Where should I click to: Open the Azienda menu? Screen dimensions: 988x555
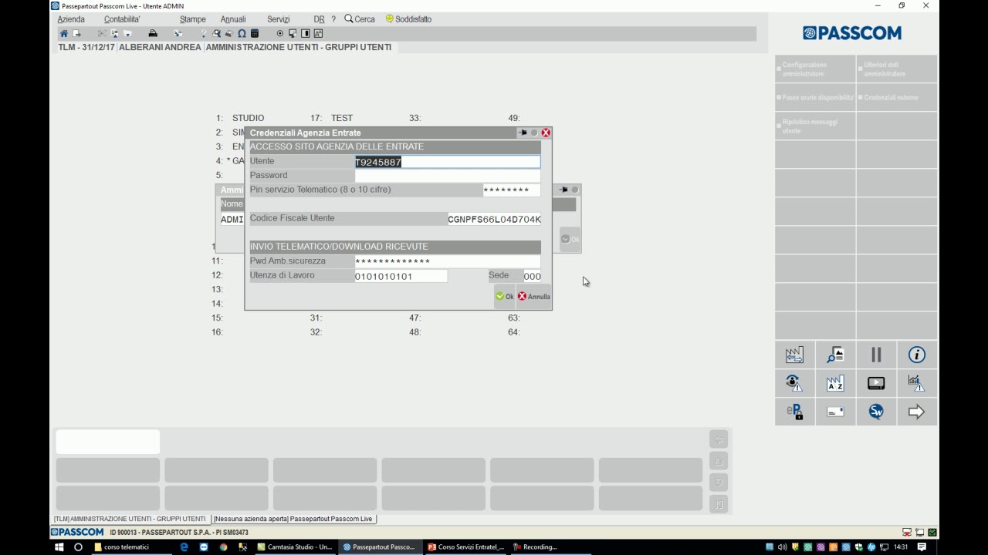[x=71, y=19]
